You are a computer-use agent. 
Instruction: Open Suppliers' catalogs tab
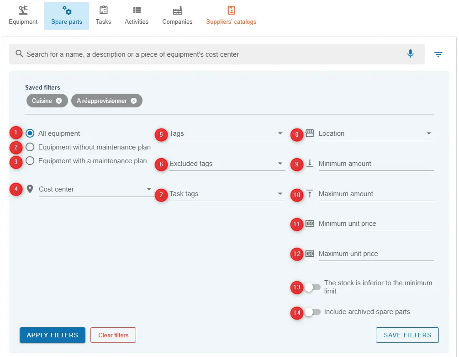click(231, 16)
